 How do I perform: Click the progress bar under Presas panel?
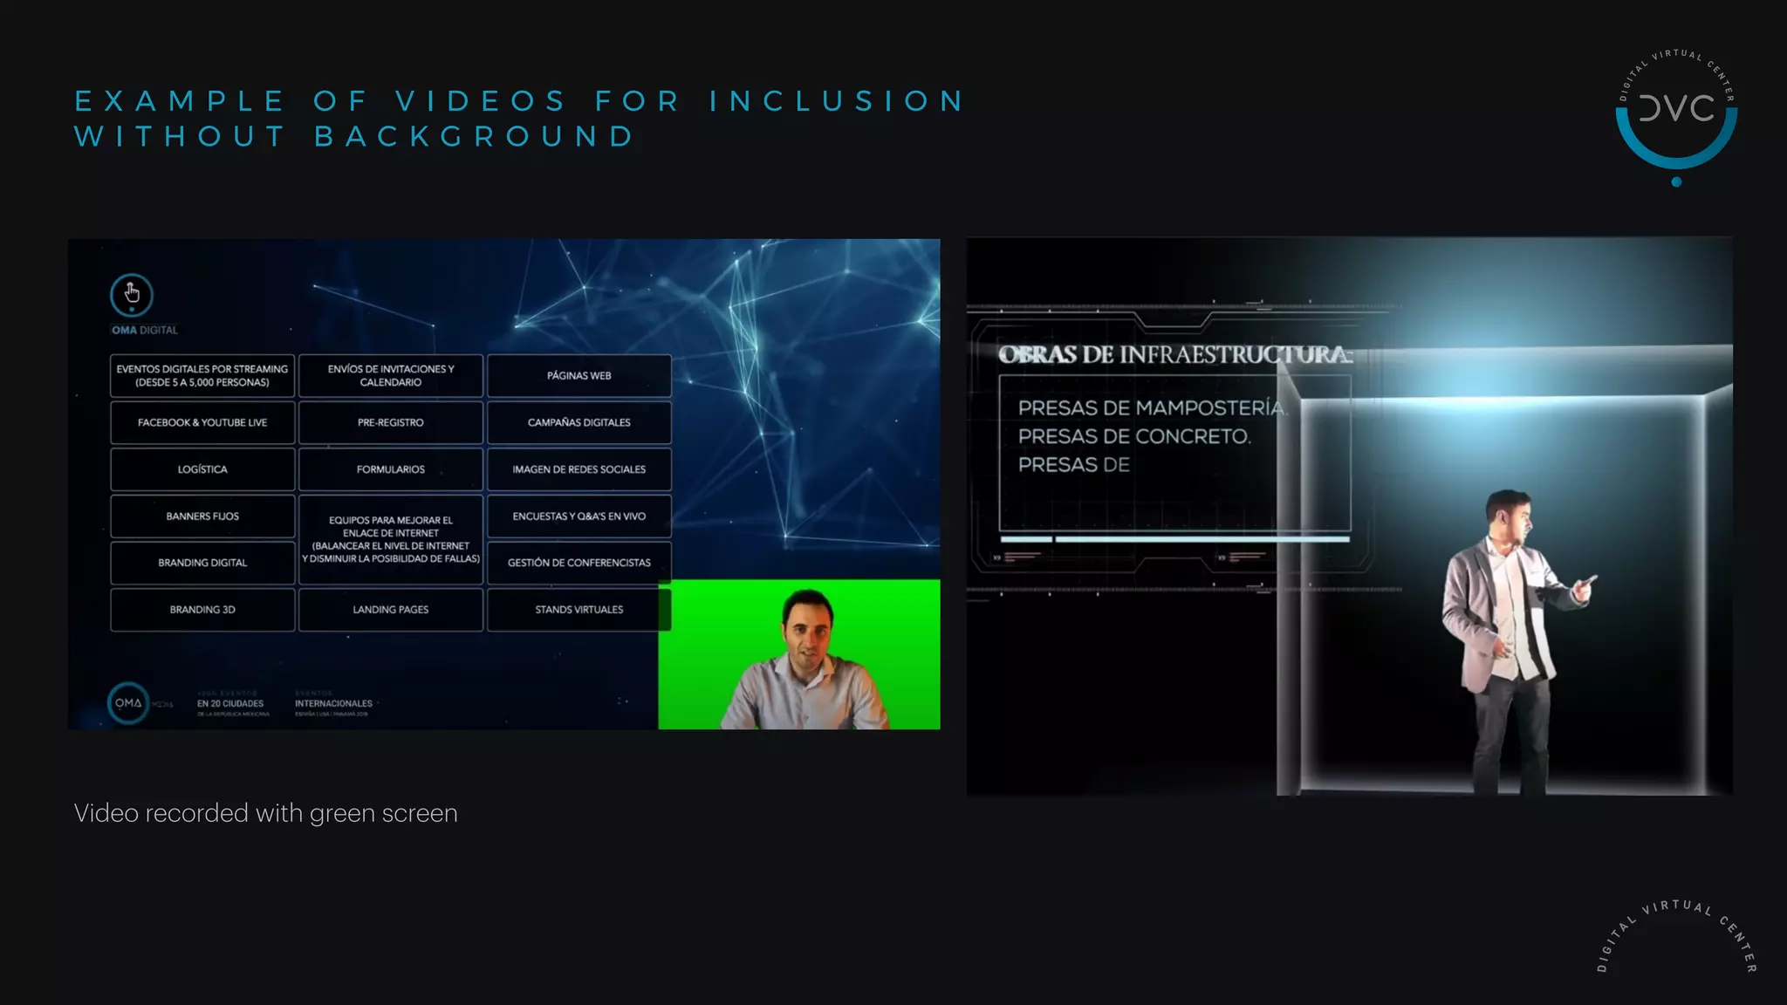(x=1174, y=540)
